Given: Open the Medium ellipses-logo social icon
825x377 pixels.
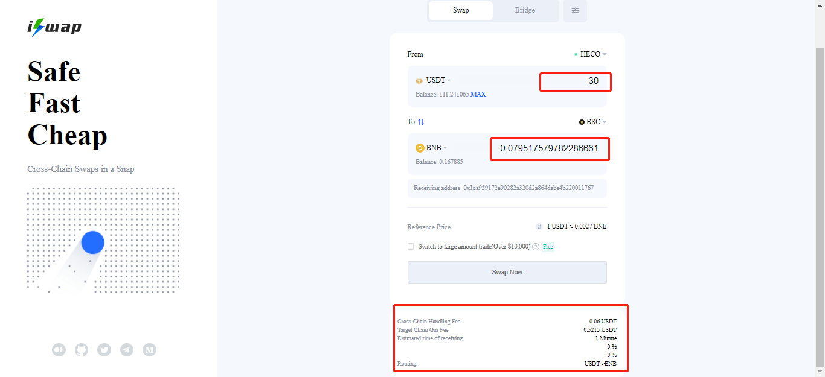Looking at the screenshot, I should (59, 350).
